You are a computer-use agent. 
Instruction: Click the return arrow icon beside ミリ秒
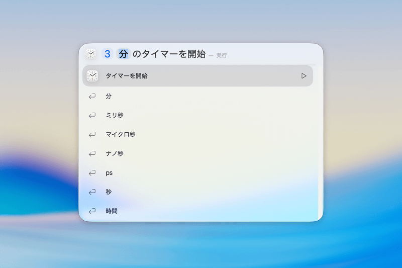[92, 116]
